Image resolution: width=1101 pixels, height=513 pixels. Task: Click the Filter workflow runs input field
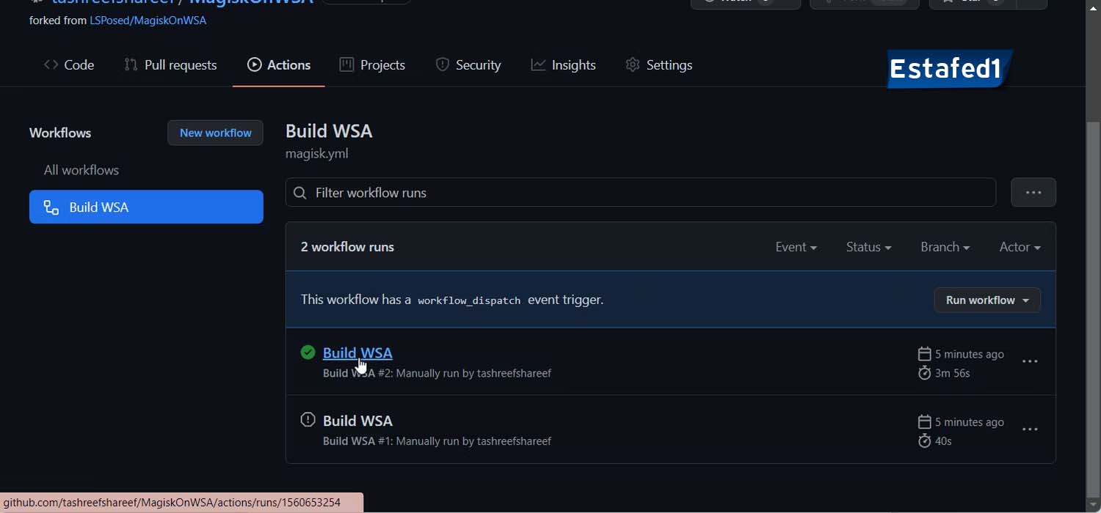[646, 193]
